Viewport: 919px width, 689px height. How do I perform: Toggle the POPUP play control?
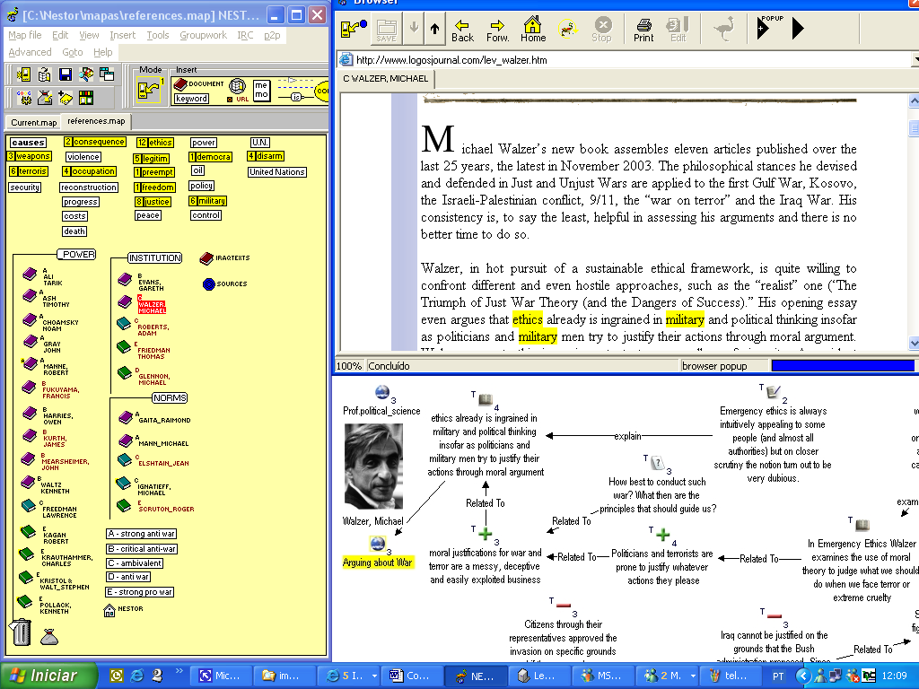tap(764, 28)
